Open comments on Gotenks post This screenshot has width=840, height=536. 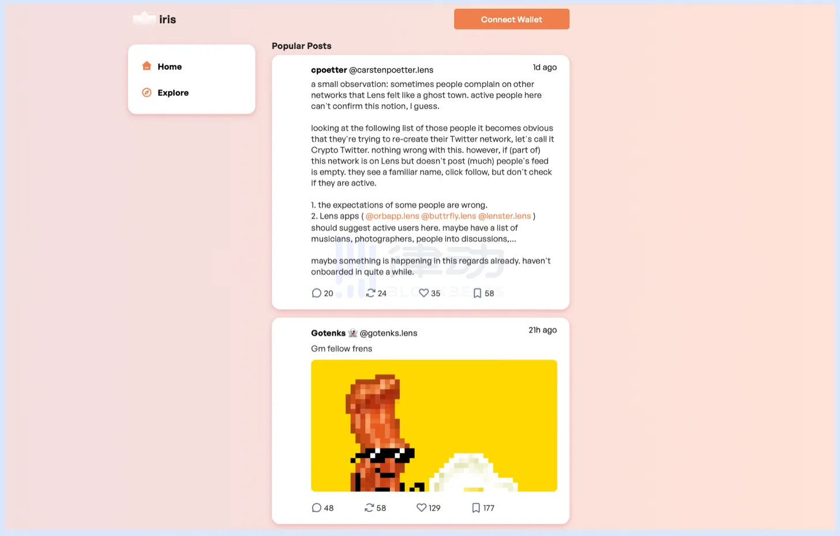tap(316, 508)
